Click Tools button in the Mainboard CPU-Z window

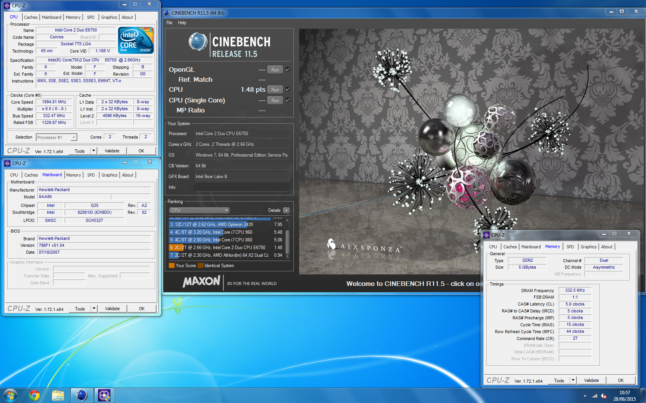(80, 309)
